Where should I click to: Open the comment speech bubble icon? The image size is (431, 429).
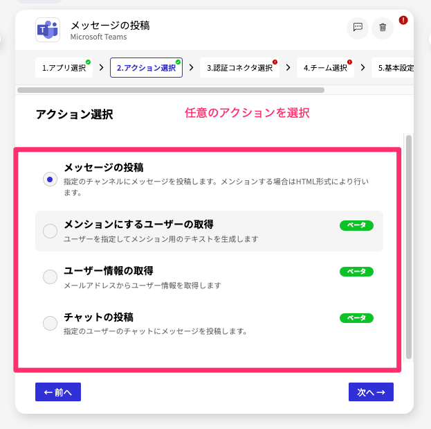point(358,27)
